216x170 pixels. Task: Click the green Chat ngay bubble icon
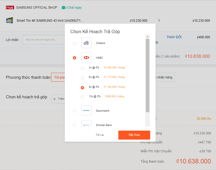(64, 8)
